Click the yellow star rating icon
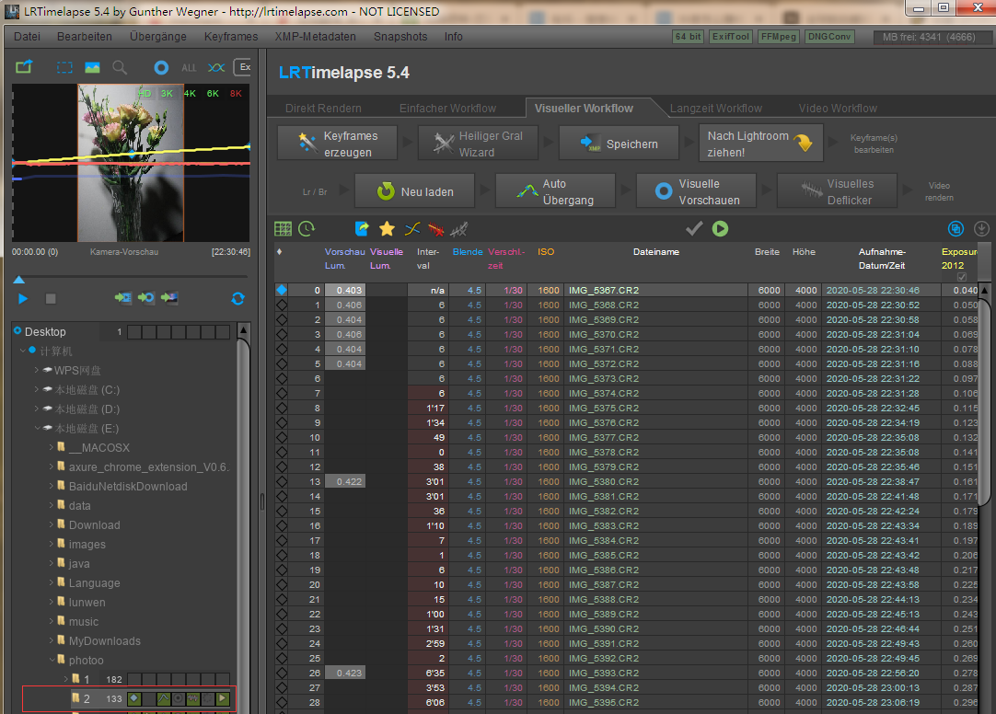Screen dimensions: 996x714 tap(387, 228)
